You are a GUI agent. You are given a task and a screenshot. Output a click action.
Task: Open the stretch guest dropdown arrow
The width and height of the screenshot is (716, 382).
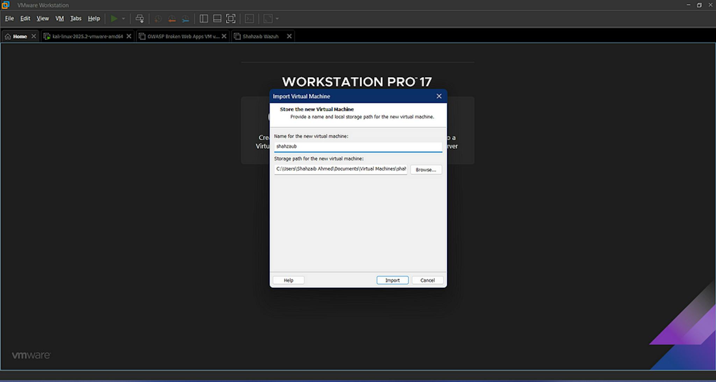[x=277, y=19]
